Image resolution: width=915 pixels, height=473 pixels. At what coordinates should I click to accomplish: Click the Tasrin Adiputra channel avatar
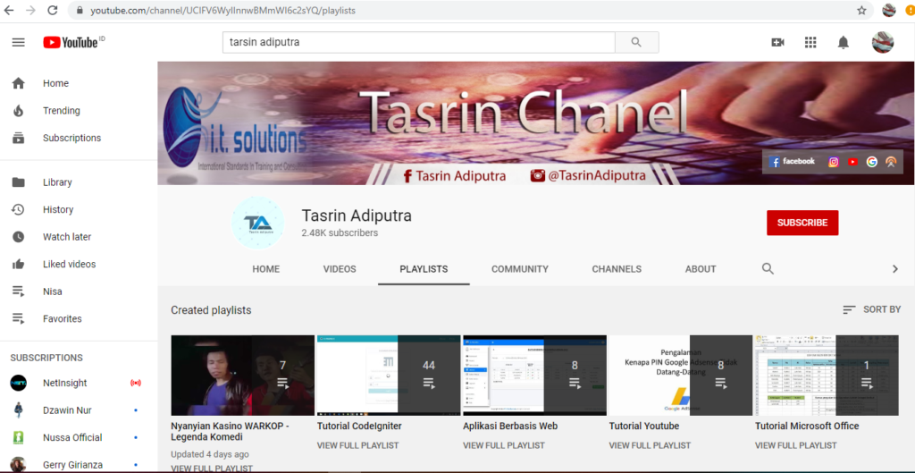click(257, 223)
